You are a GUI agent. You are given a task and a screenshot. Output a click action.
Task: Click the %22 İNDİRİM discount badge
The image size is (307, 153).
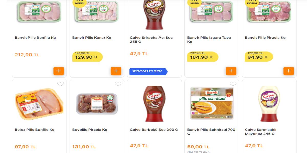pos(194,3)
